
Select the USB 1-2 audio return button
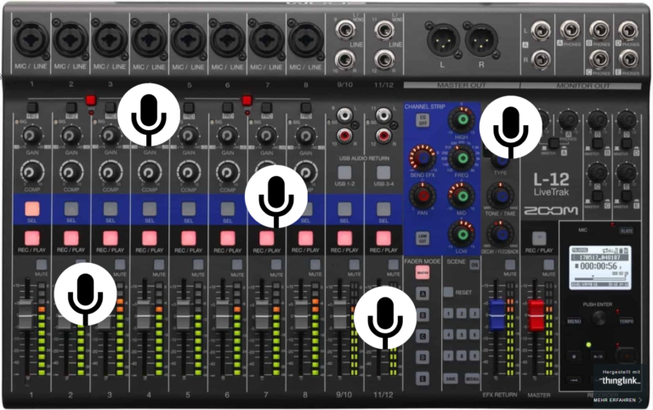[344, 172]
